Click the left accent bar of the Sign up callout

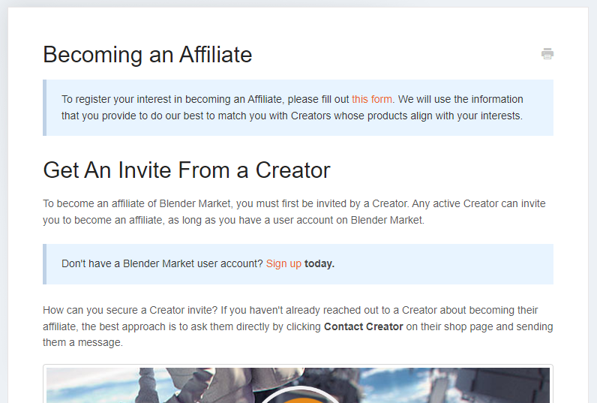click(x=44, y=264)
